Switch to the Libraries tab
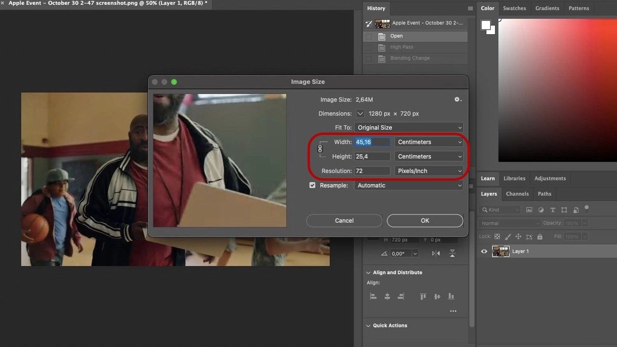Screen dimensions: 617x347 (514, 179)
